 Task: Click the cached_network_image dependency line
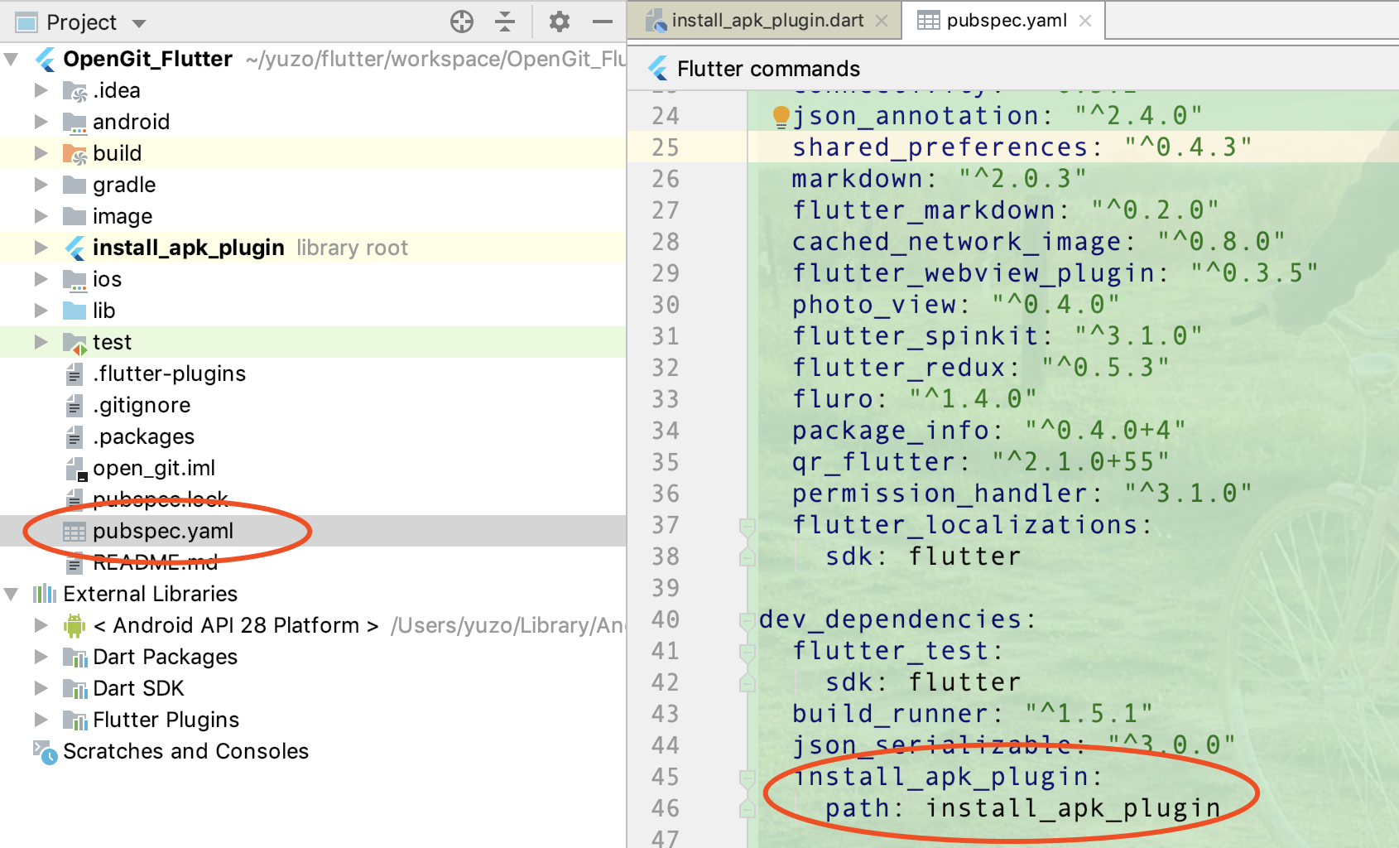click(x=1038, y=242)
